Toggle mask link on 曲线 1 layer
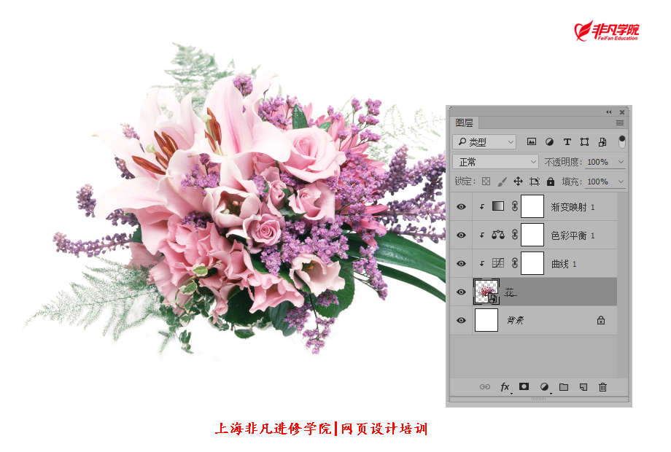 pos(515,263)
